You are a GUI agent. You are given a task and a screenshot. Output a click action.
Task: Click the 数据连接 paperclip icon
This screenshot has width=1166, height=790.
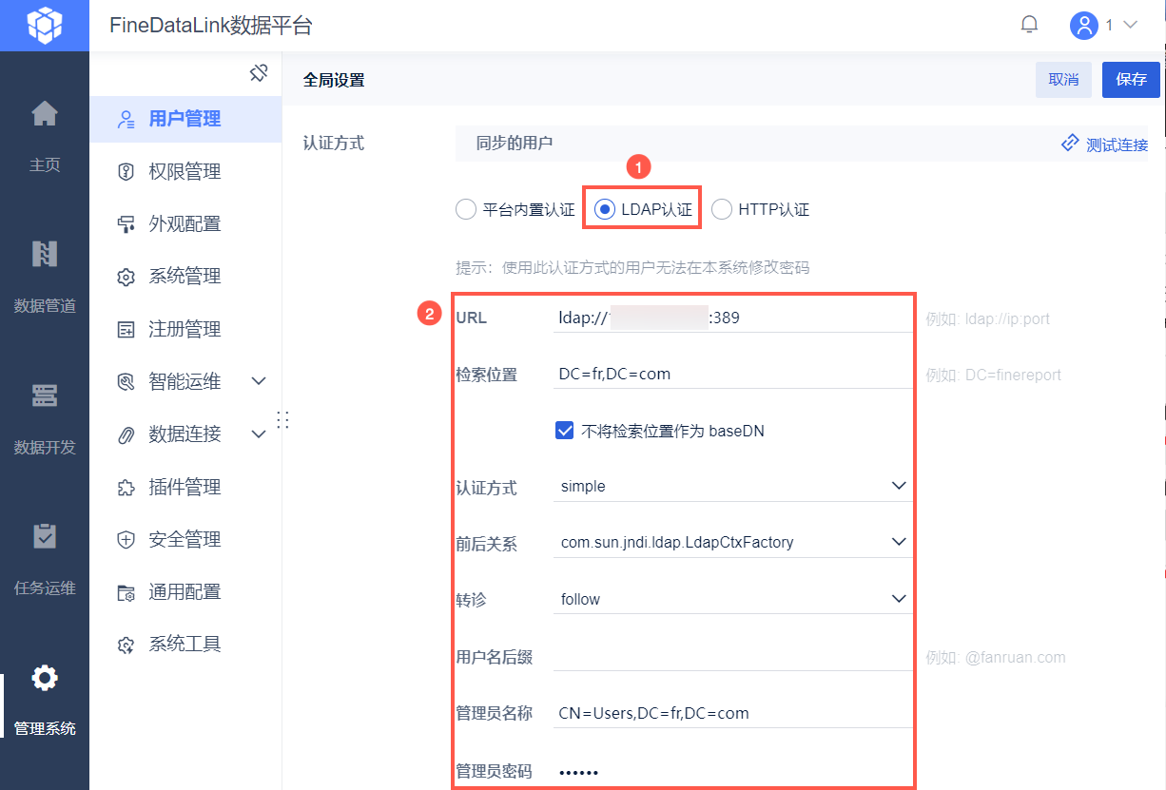click(x=126, y=435)
